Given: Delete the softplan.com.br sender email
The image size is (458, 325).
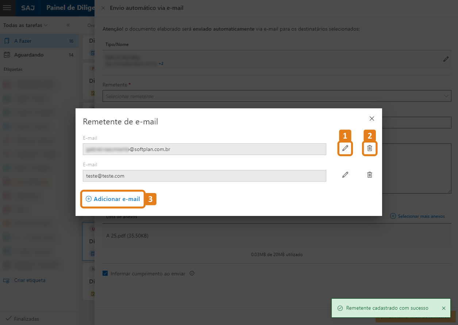Looking at the screenshot, I should [x=370, y=148].
